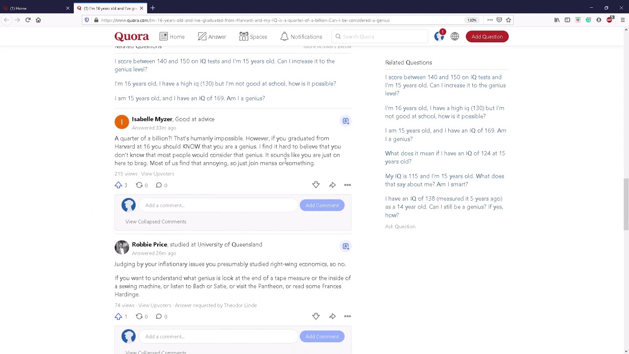Screen dimensions: 629x354
Task: Focus the Search Quora field
Action: 379,36
